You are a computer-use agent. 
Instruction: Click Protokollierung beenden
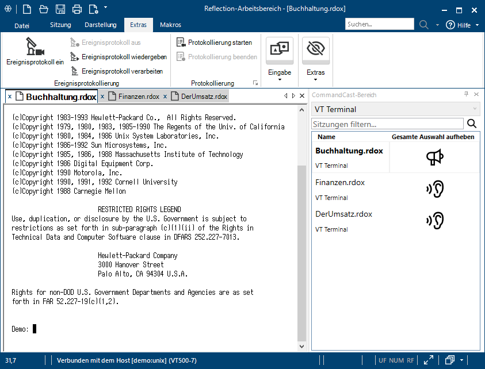coord(216,57)
